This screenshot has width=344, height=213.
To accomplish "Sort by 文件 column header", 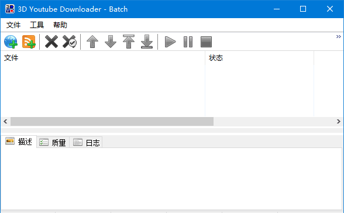I will click(x=103, y=58).
